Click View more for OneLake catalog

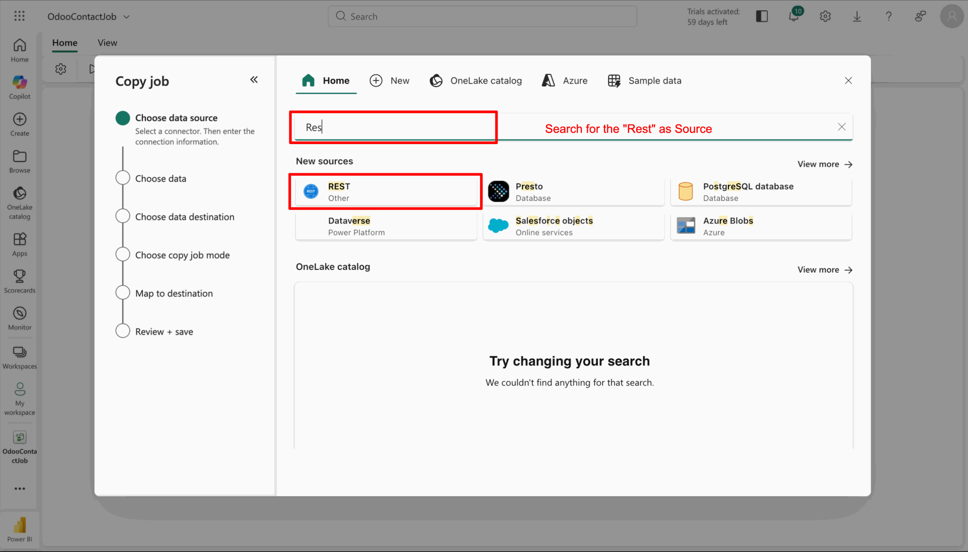824,270
